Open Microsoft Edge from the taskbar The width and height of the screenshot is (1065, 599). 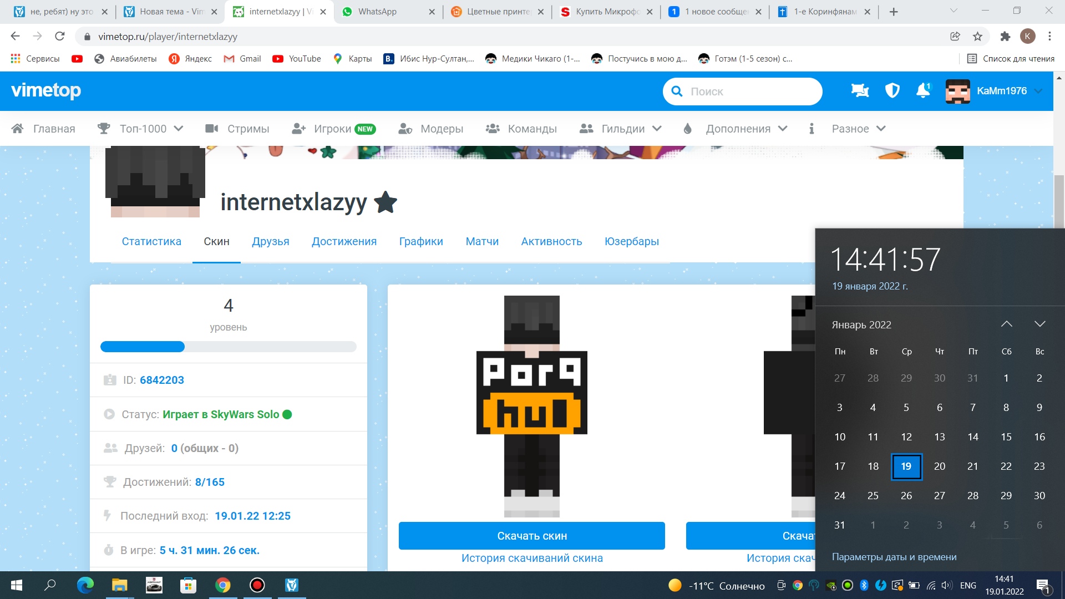pos(85,585)
